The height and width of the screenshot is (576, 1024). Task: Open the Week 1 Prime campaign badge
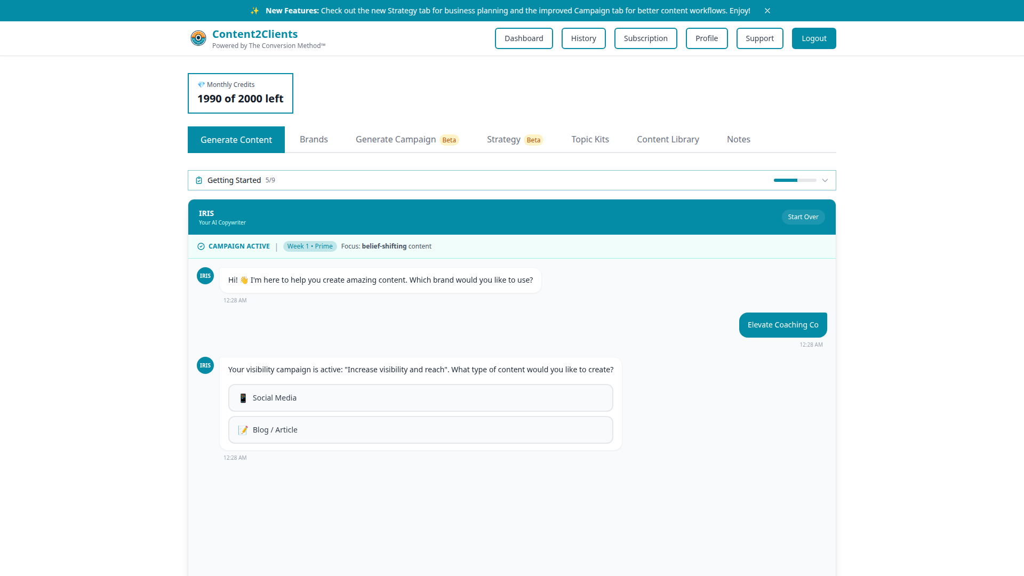pyautogui.click(x=309, y=246)
